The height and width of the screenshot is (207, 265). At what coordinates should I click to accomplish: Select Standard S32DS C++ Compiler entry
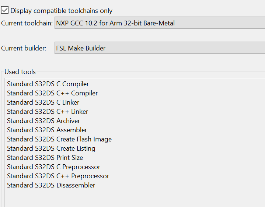click(x=52, y=93)
